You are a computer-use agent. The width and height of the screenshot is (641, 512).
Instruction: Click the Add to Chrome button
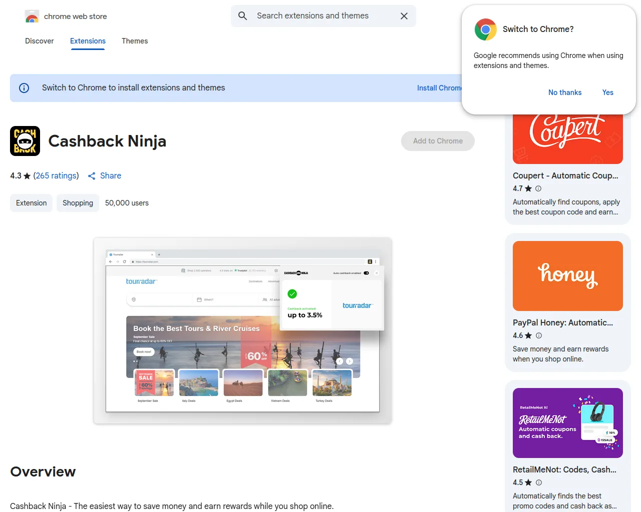click(438, 141)
